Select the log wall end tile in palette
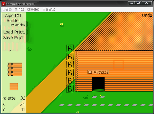Image resolution: width=154 pixels, height=114 pixels. 15,69
